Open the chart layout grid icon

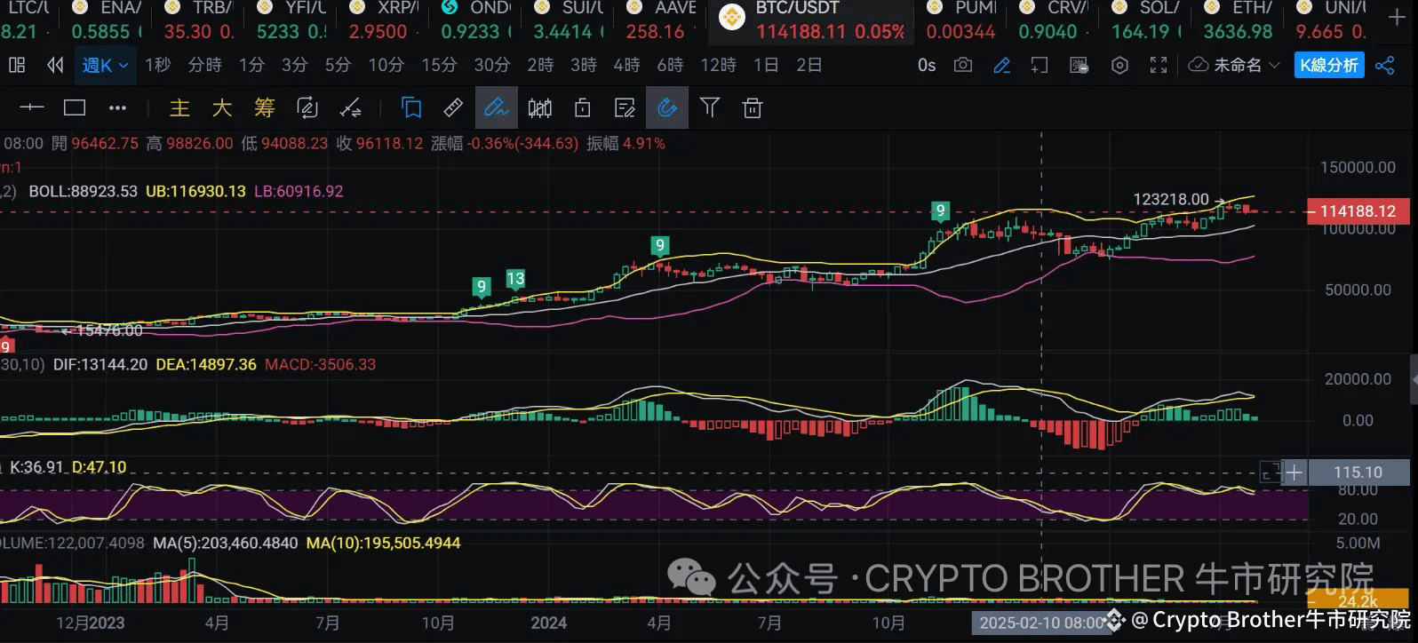point(17,65)
